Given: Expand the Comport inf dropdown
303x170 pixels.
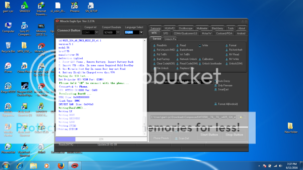Looking at the screenshot, I should pos(96,32).
